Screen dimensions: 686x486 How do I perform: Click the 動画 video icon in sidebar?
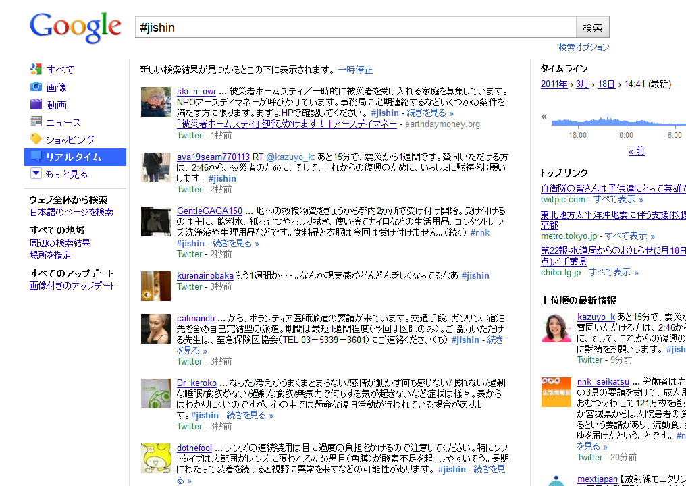coord(36,105)
